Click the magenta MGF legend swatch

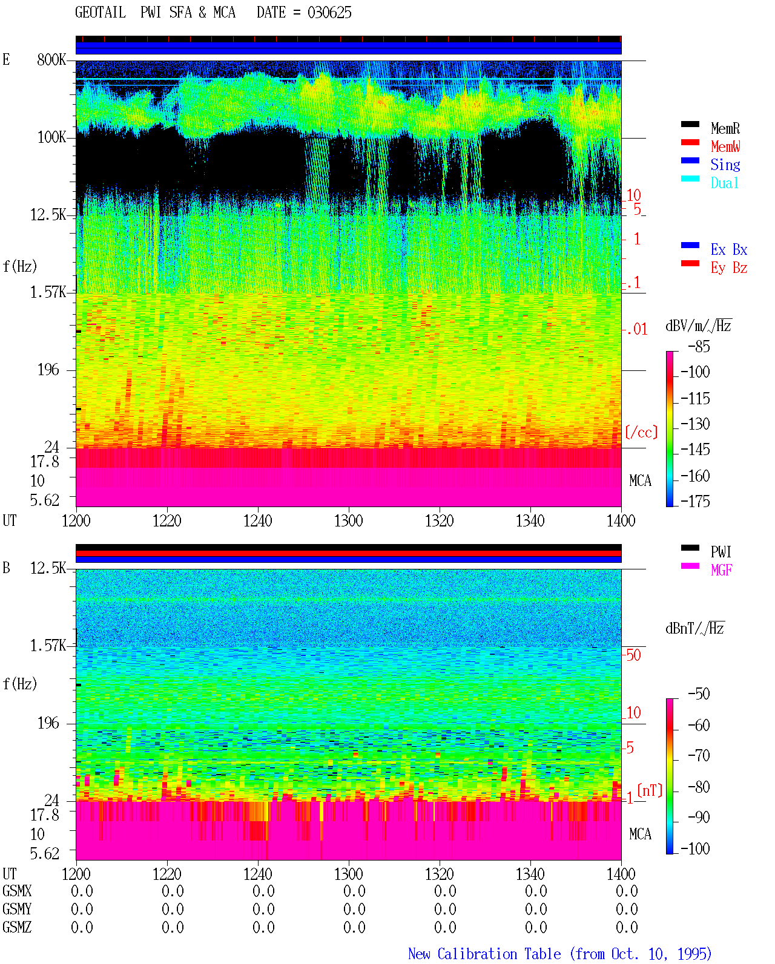click(x=690, y=566)
